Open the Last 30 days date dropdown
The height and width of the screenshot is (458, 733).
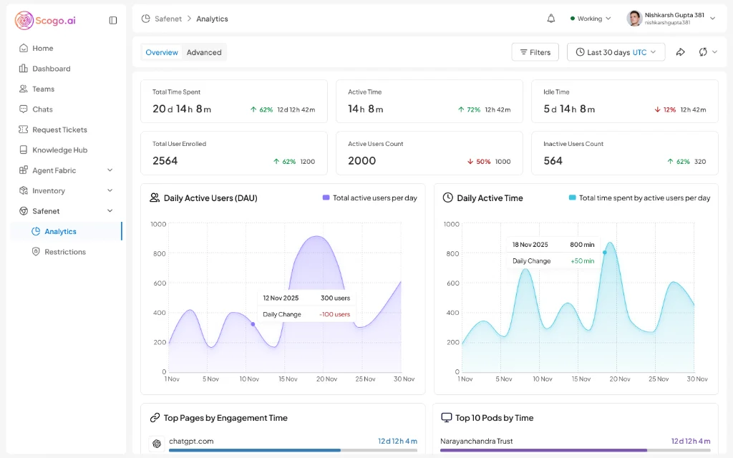click(x=616, y=52)
